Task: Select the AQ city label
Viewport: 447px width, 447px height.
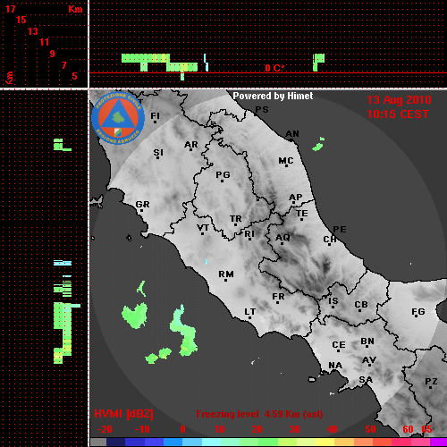Action: (x=283, y=238)
